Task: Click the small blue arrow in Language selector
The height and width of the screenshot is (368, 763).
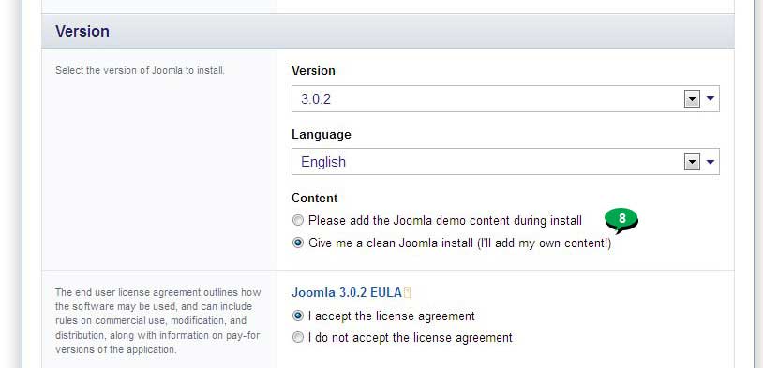Action: (x=710, y=162)
